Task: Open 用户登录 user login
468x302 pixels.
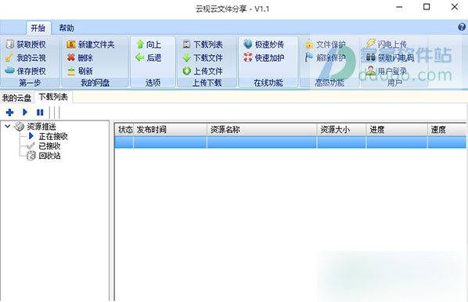Action: (387, 71)
